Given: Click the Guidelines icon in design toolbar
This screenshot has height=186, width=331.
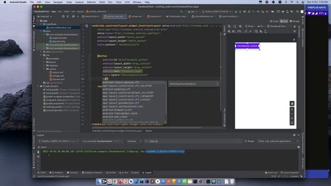Looking at the screenshot, I should (x=265, y=32).
